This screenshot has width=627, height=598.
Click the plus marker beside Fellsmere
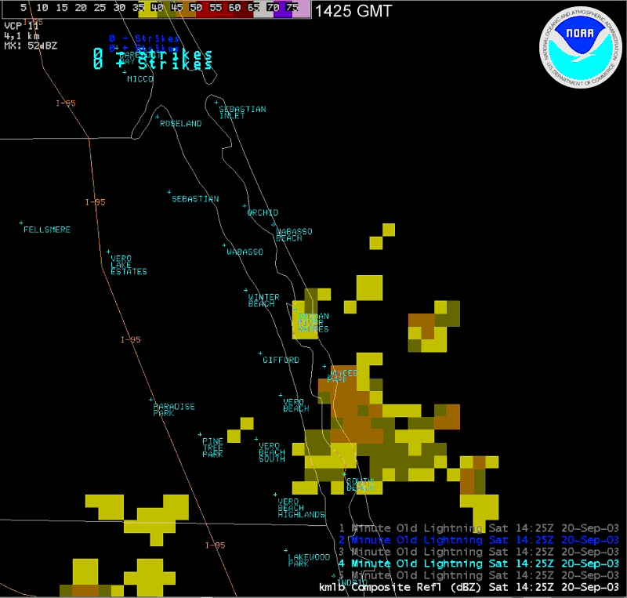coord(21,223)
